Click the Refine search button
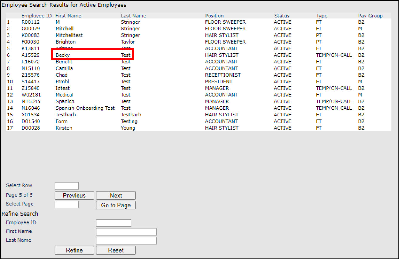The image size is (399, 259). 74,250
